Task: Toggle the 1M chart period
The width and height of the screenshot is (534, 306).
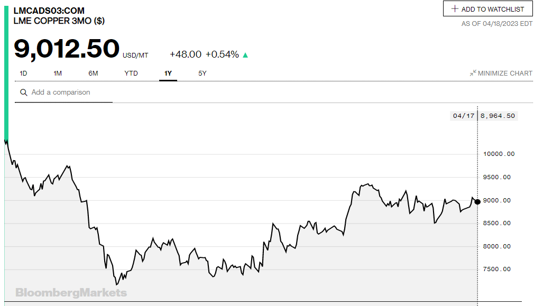Action: (58, 73)
